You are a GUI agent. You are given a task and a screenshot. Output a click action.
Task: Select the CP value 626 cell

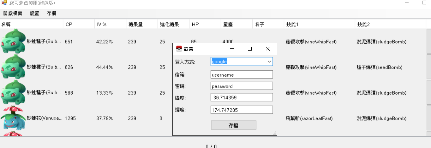click(69, 67)
